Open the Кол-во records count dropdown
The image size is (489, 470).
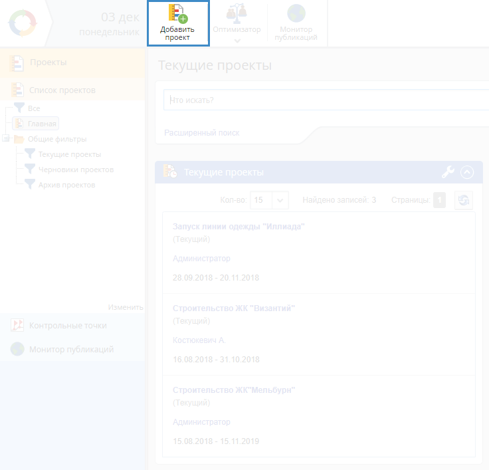pyautogui.click(x=280, y=200)
